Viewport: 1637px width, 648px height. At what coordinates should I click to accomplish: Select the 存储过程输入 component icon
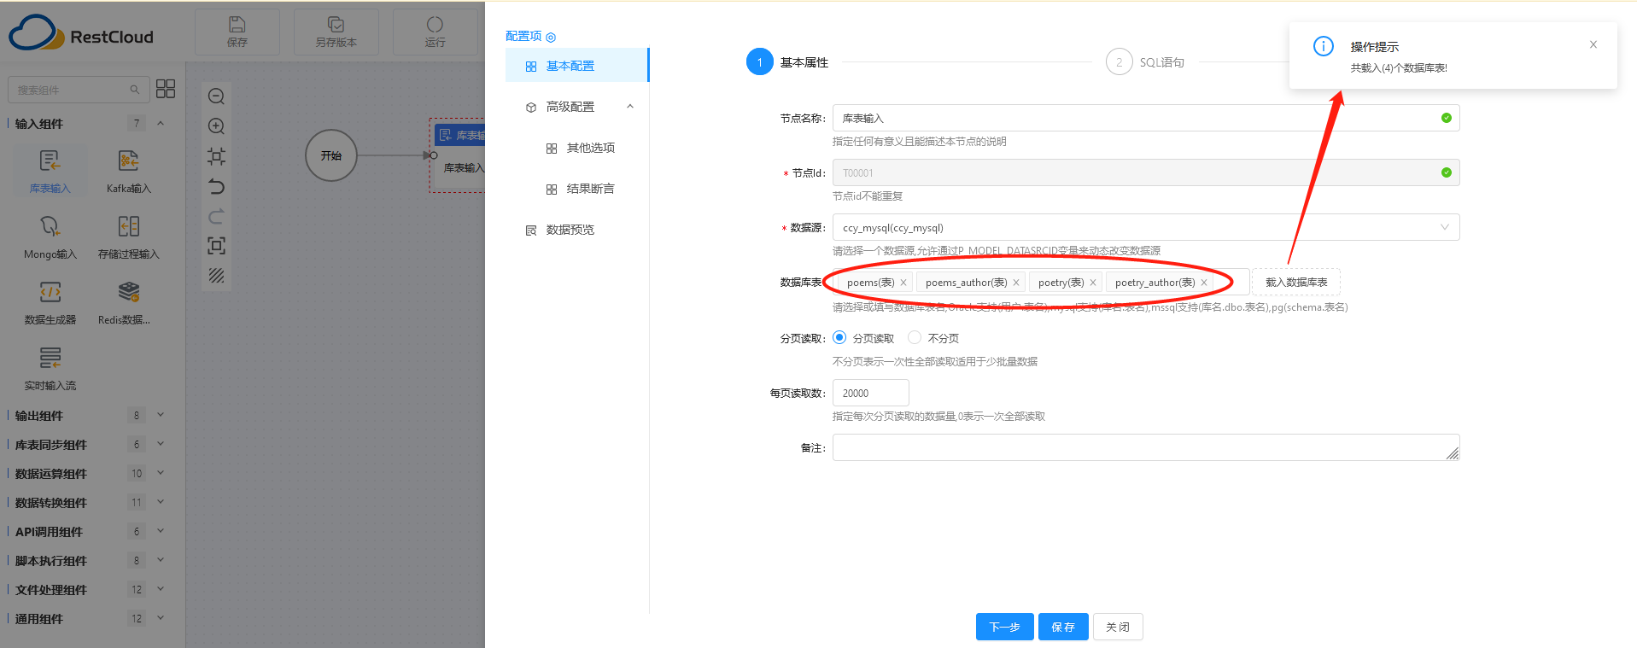[128, 226]
